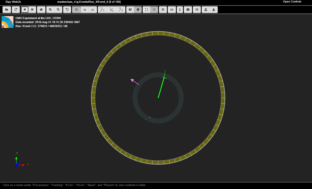
Task: Advance to the next event
Action: click(x=32, y=10)
